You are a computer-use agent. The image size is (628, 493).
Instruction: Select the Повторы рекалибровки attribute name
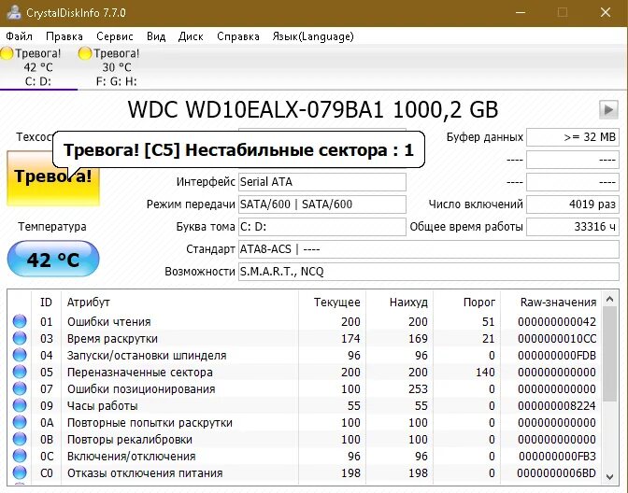pyautogui.click(x=130, y=440)
